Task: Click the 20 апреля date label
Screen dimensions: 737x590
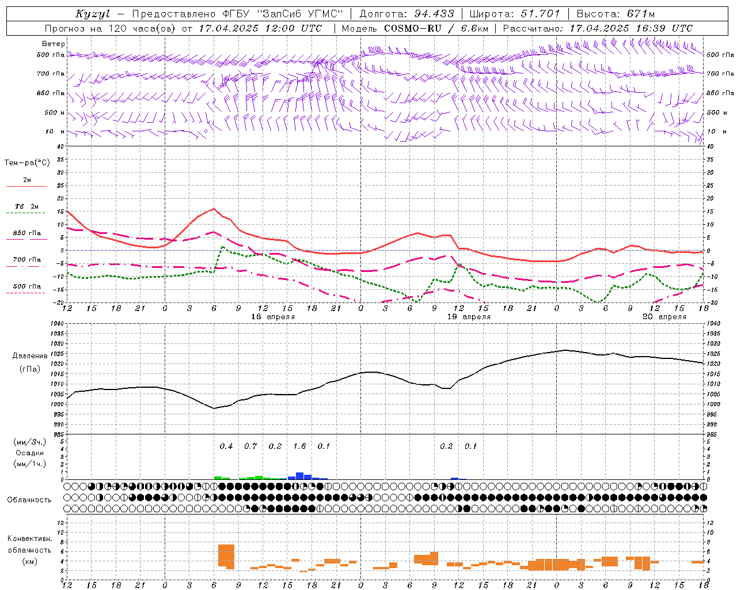Action: pyautogui.click(x=664, y=317)
